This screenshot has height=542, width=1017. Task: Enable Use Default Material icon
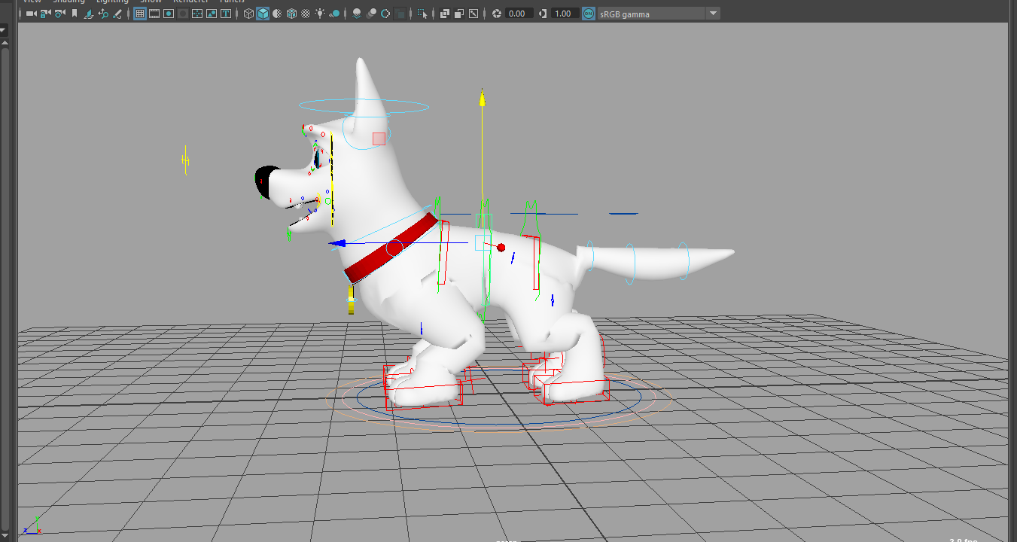[277, 14]
